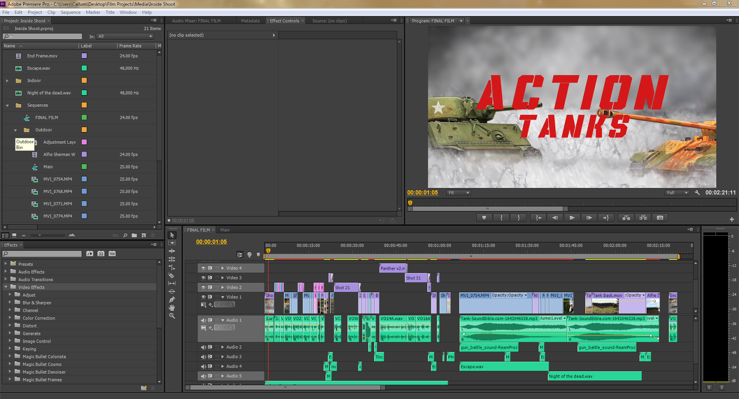This screenshot has width=739, height=399.
Task: Toggle Snap in the timeline header
Action: (x=240, y=254)
